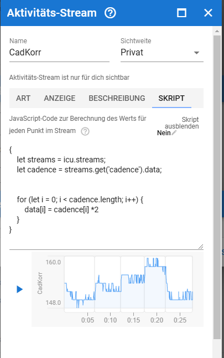Grab the script textarea resize handle

point(201,247)
